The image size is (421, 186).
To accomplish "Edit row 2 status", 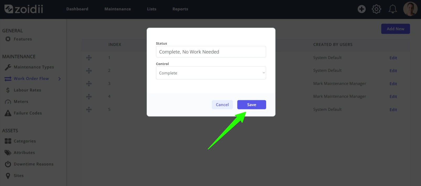I will 393,71.
